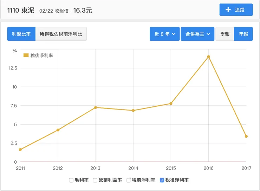Viewport: 260px width, 191px height.
Task: Click the 2012 x-axis year label
Action: tap(58, 168)
